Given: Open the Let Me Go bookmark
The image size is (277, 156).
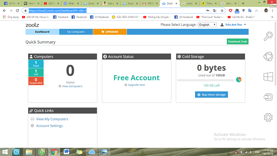Looking at the screenshot, I should (241, 17).
